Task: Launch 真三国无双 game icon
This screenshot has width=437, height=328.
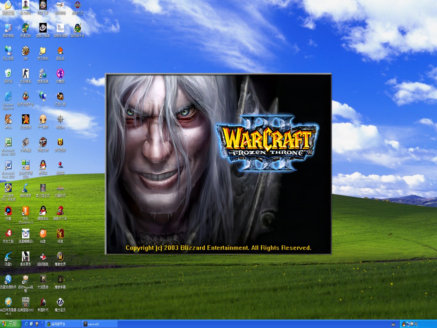Action: click(x=43, y=188)
